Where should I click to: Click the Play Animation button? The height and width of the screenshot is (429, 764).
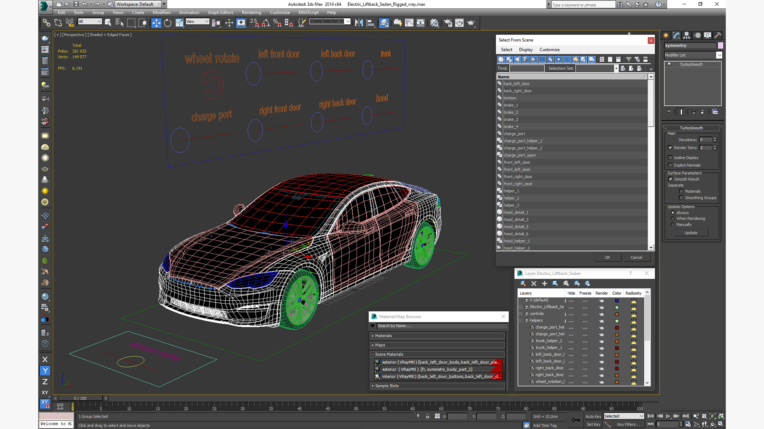click(668, 416)
